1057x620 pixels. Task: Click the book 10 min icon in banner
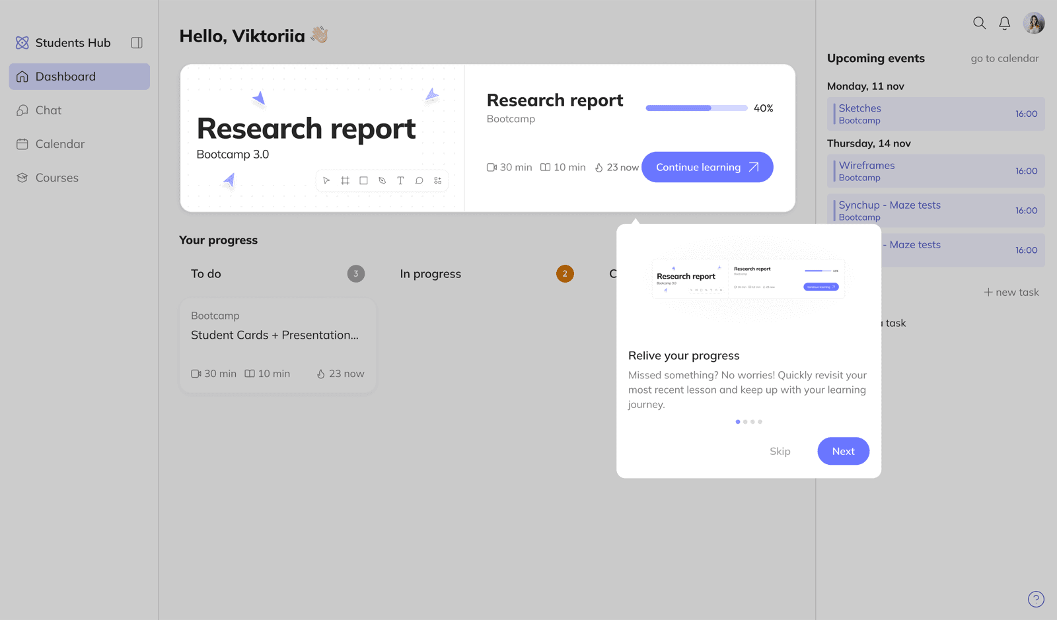click(x=545, y=168)
